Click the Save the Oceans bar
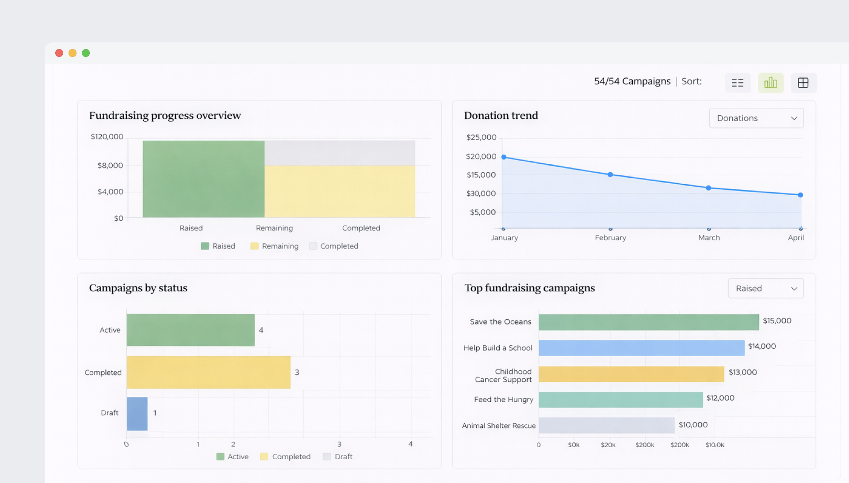The width and height of the screenshot is (849, 483). (648, 322)
